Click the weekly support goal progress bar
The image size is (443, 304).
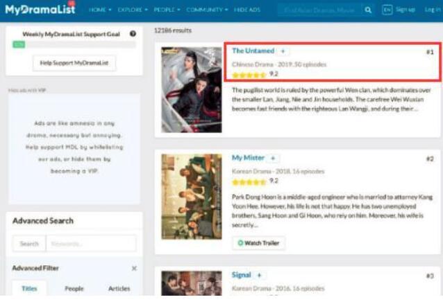point(74,44)
